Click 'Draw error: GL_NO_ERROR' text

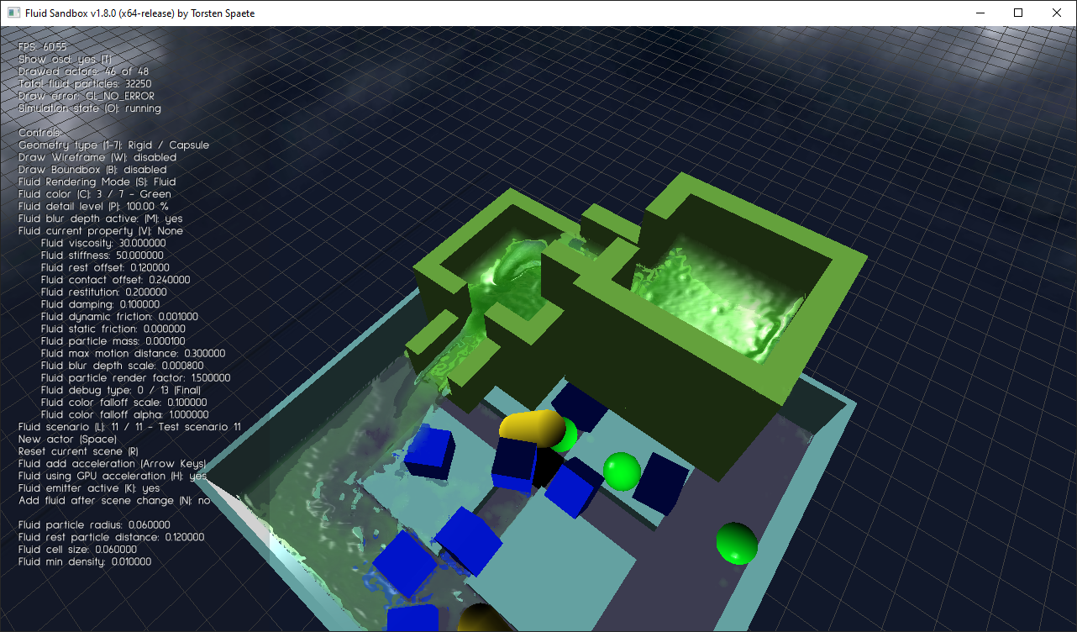coord(87,96)
